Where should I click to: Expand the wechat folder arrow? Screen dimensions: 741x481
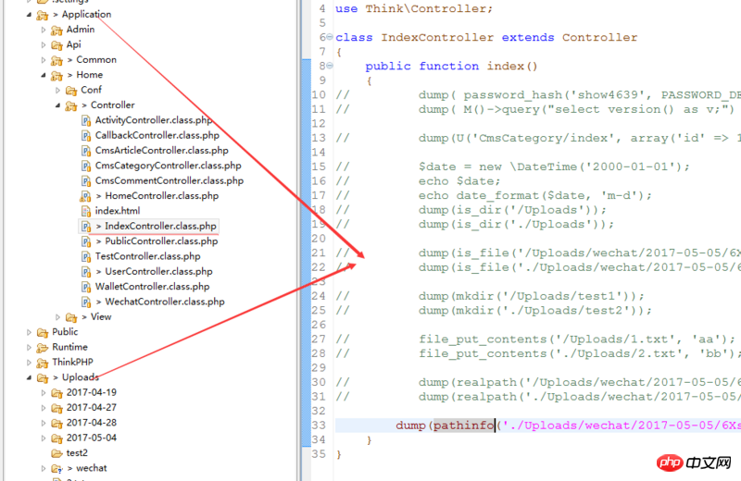pos(44,468)
